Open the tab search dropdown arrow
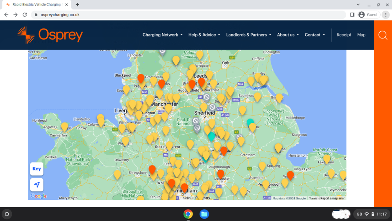Viewport: 392px width, 221px height. coord(358,4)
